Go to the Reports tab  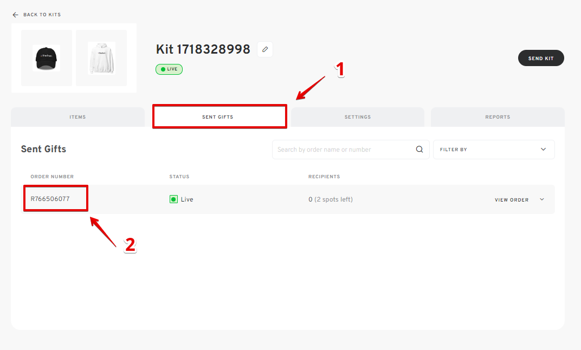point(498,117)
